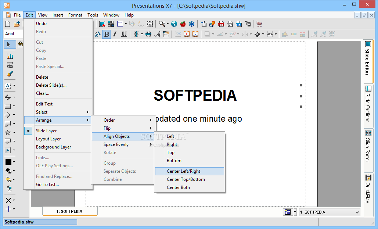The image size is (378, 229).
Task: Click the Organization Chart tool icon
Action: 10,65
